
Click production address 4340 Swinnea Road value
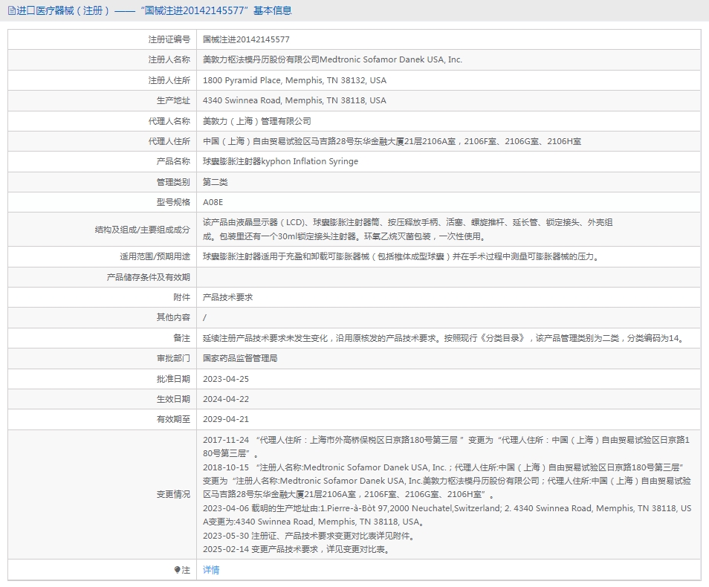[294, 100]
